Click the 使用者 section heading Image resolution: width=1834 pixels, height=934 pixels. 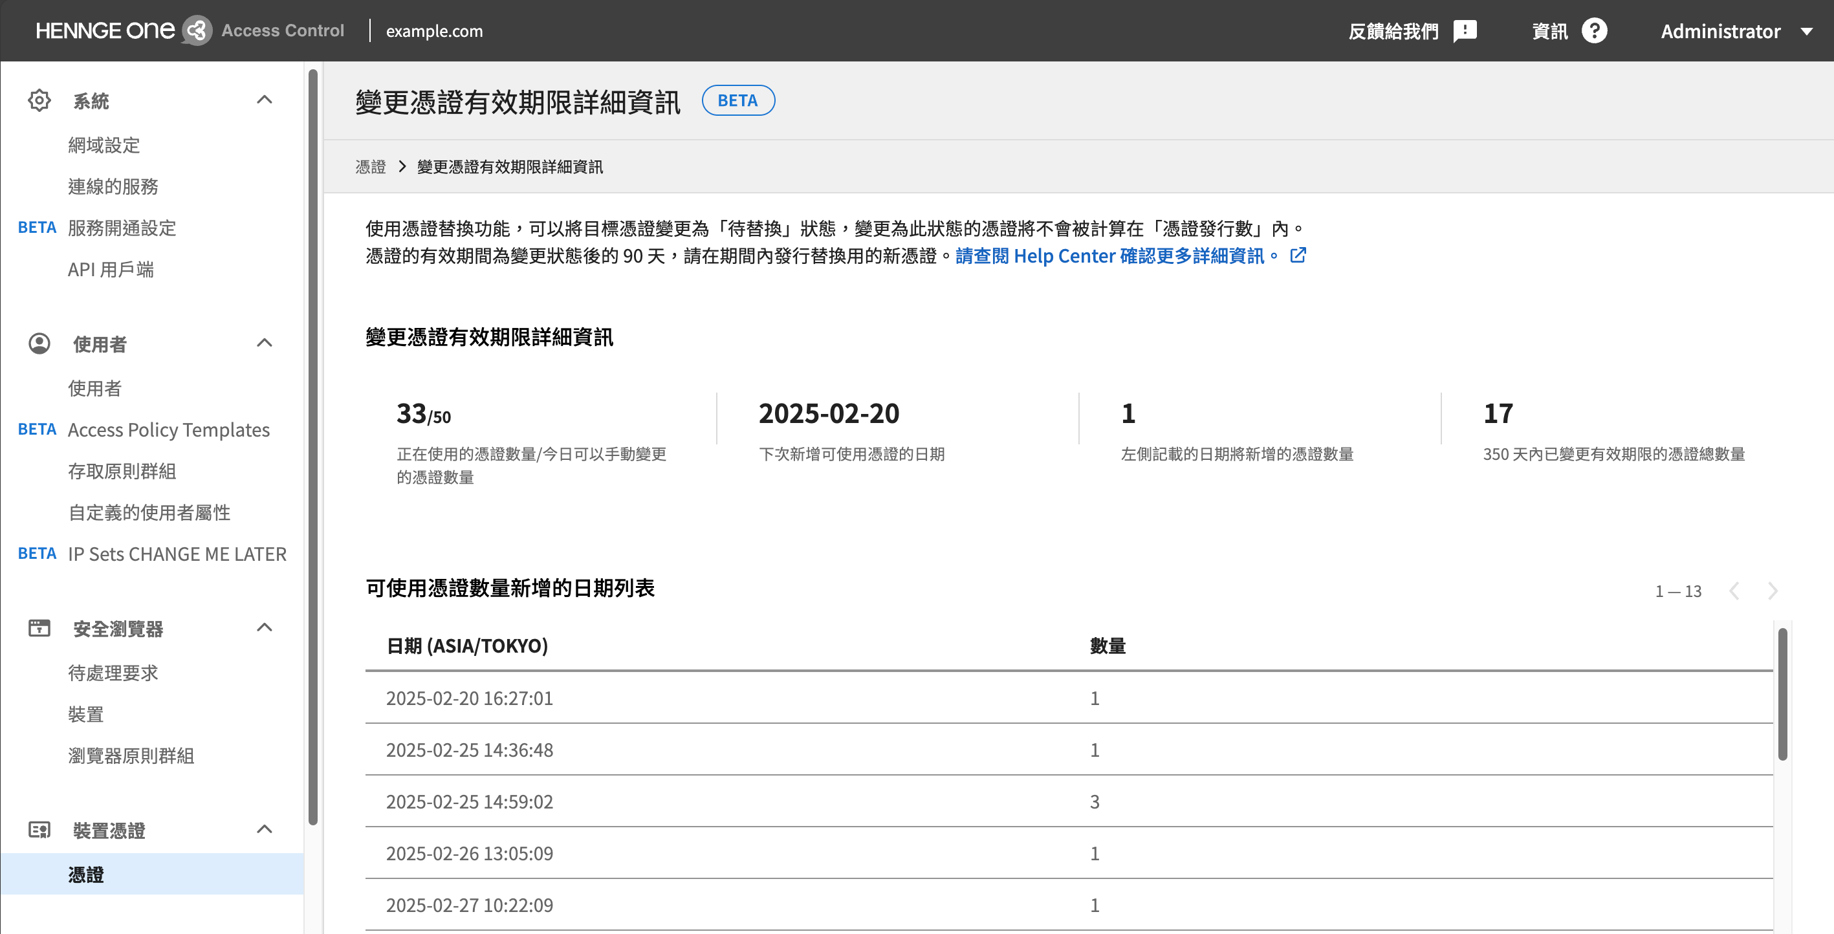(100, 344)
